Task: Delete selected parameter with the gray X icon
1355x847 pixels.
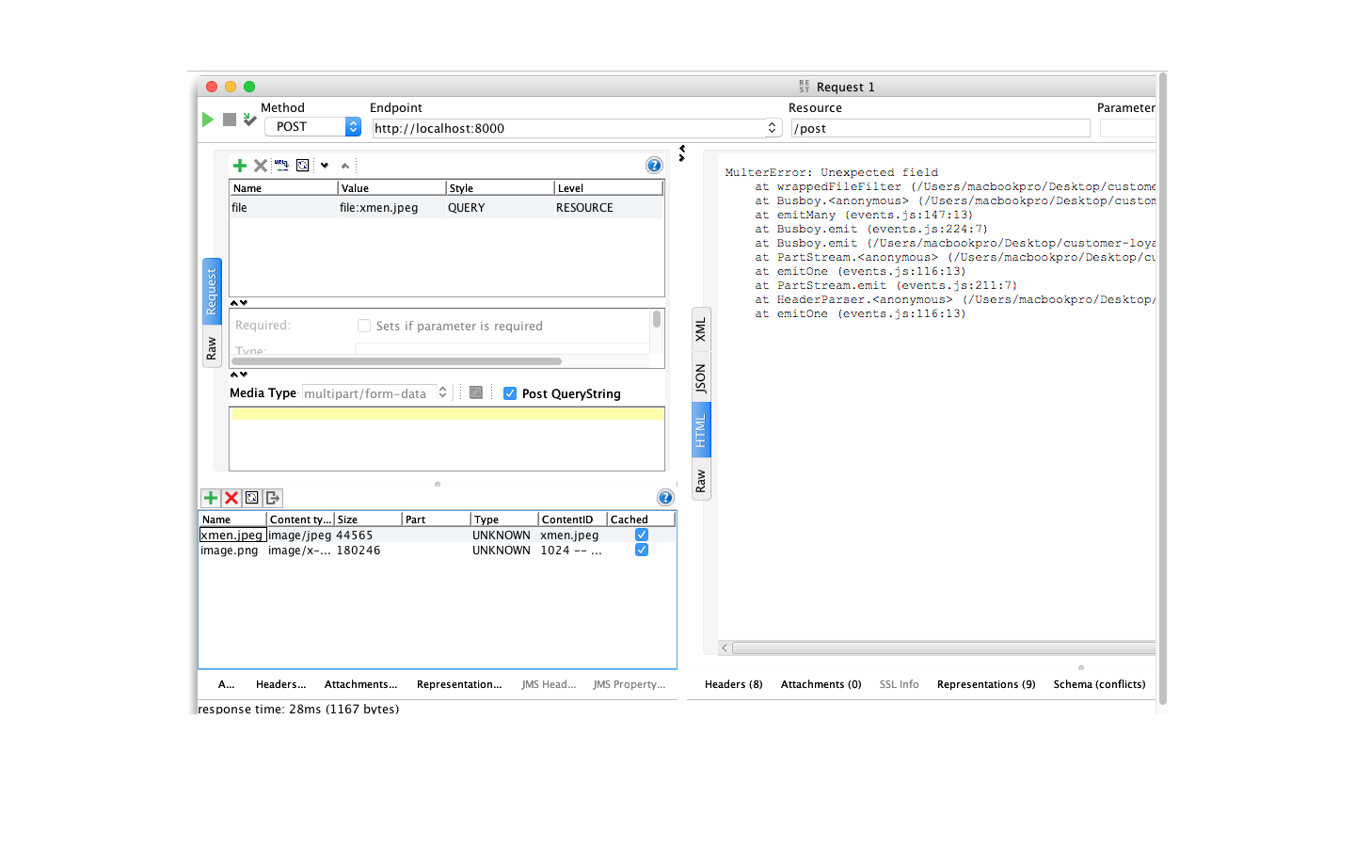Action: (261, 165)
